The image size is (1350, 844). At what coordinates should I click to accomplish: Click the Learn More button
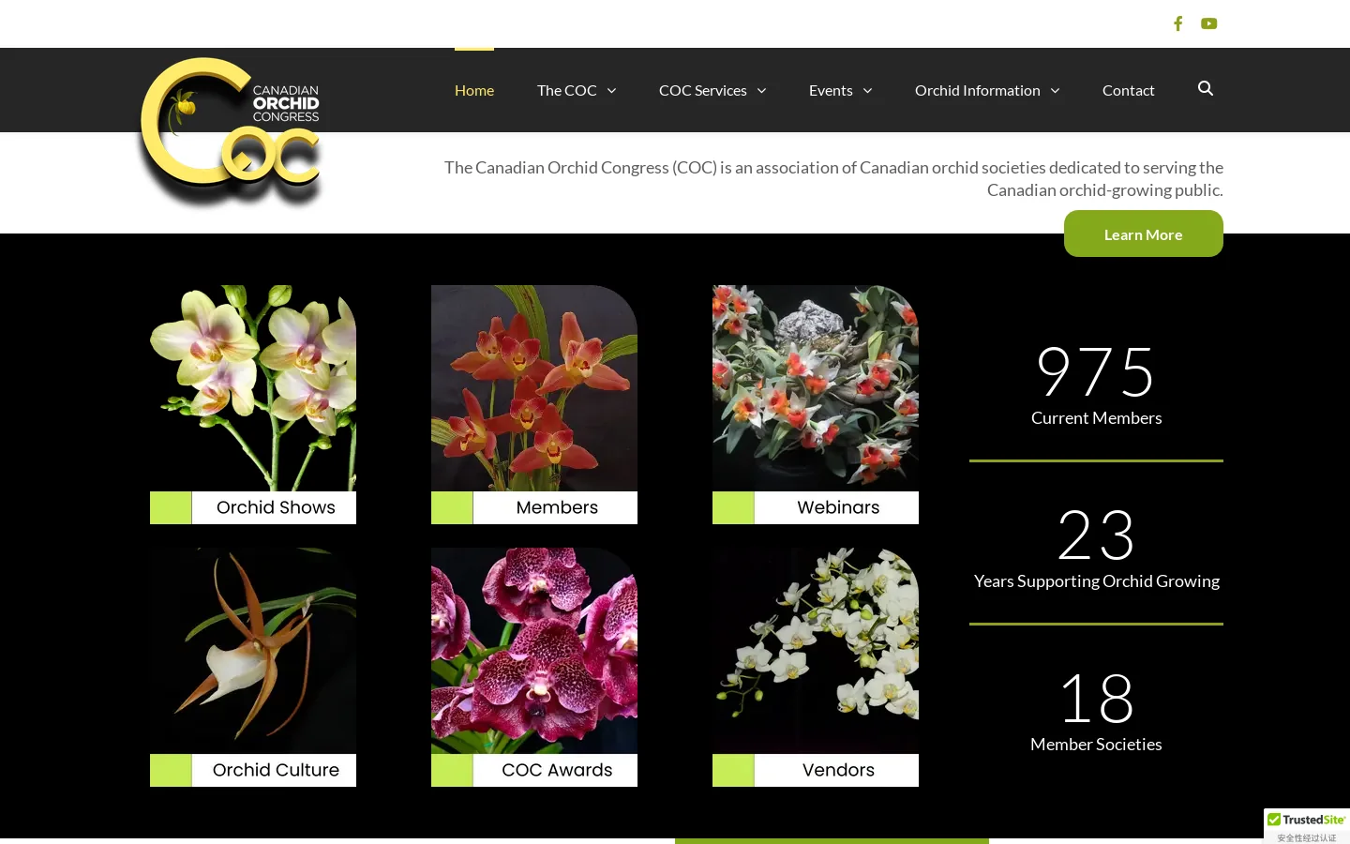pos(1144,234)
